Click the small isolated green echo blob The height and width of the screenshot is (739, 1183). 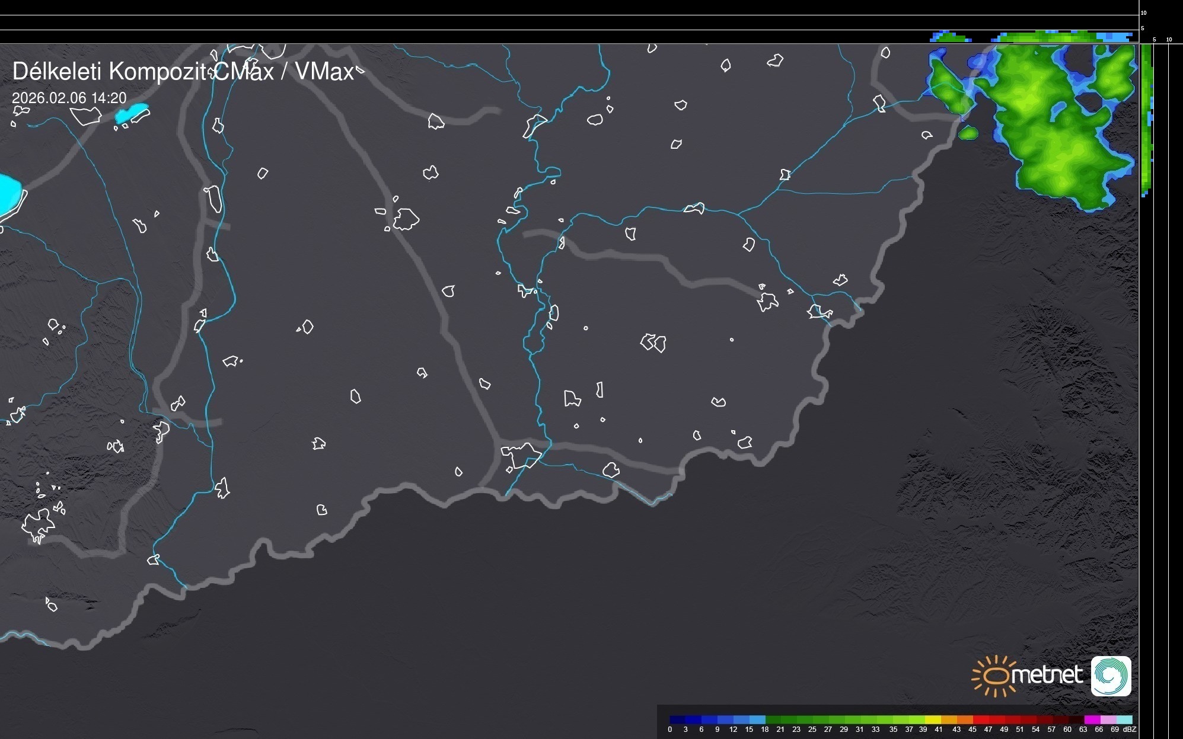pos(968,133)
